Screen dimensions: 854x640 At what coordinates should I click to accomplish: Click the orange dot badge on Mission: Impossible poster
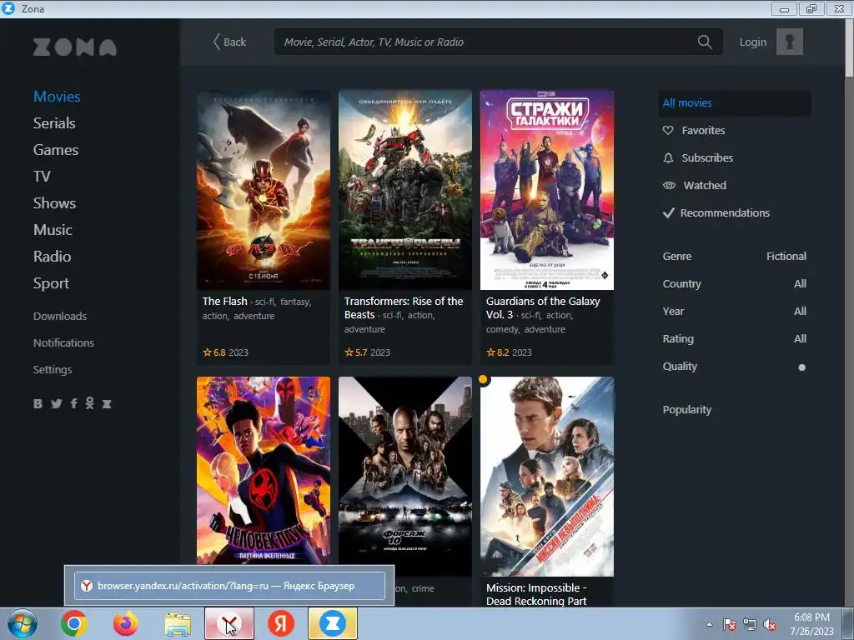[483, 379]
